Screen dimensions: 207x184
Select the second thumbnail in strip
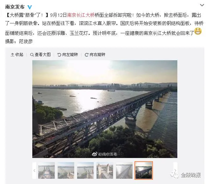point(66,171)
